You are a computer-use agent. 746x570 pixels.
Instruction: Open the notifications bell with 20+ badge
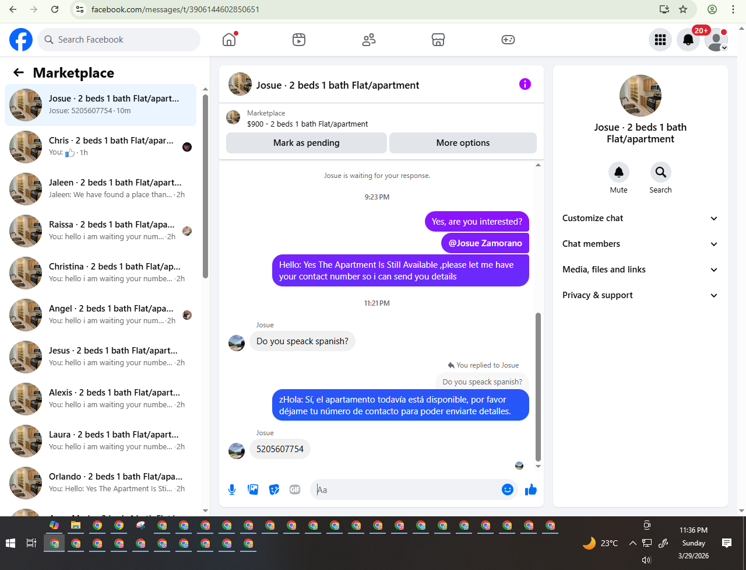pos(688,40)
